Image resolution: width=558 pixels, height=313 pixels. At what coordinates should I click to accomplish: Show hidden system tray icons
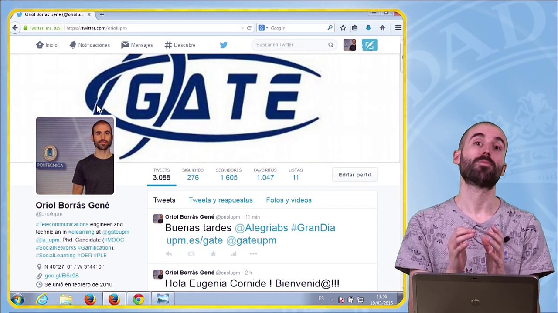pos(332,300)
